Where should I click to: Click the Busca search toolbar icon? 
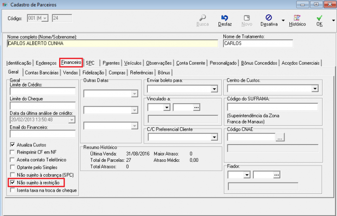point(203,18)
